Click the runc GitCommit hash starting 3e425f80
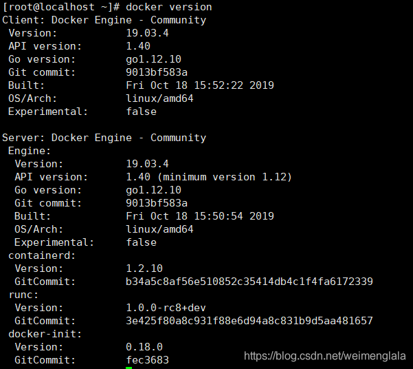The image size is (413, 369). coord(249,321)
